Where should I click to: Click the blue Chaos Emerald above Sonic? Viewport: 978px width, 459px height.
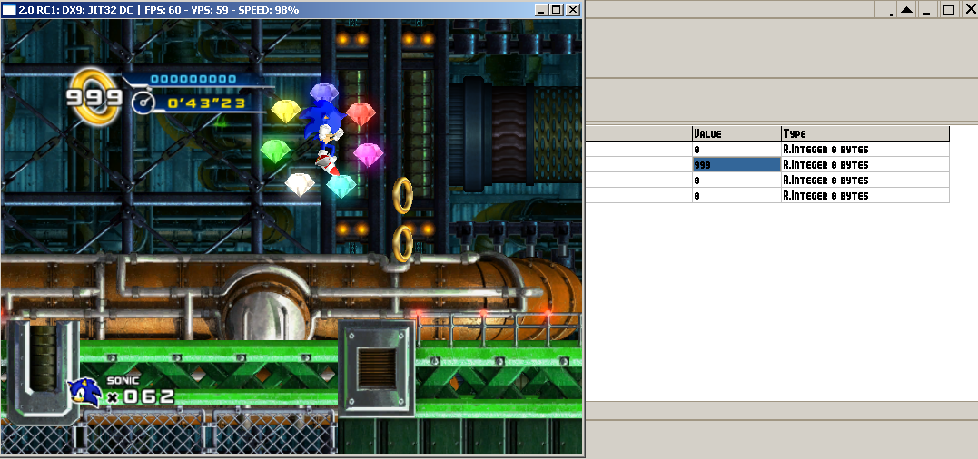click(x=324, y=93)
